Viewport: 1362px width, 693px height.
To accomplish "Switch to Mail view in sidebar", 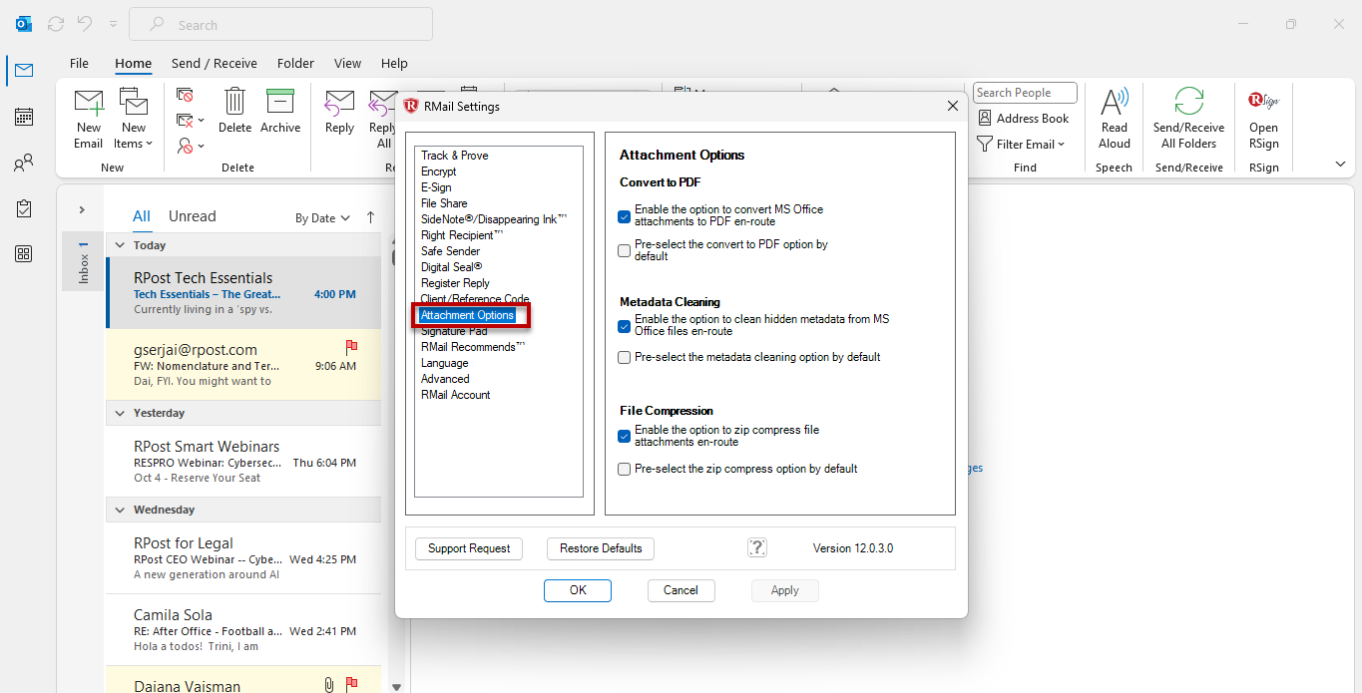I will [x=23, y=70].
